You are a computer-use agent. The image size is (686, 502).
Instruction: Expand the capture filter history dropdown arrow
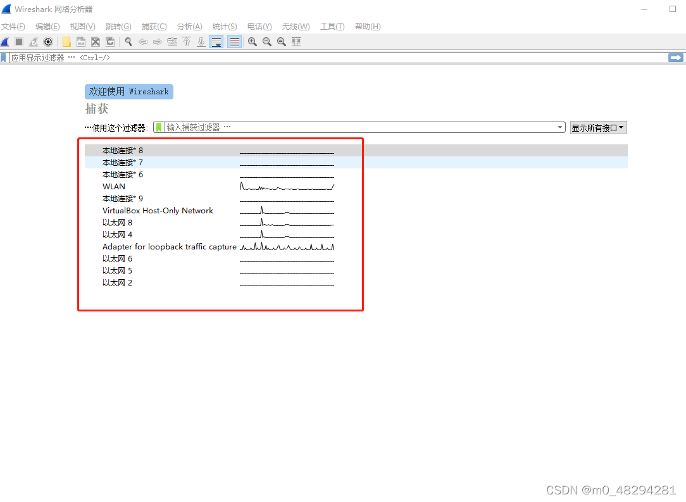click(x=560, y=127)
